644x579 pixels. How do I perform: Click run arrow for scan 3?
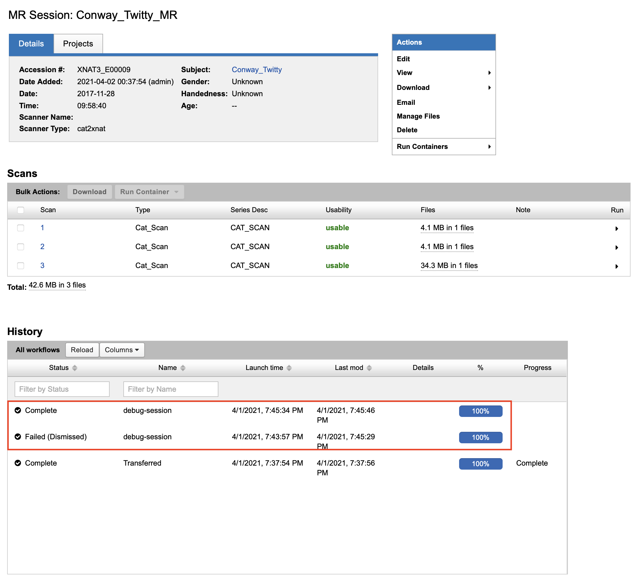(616, 266)
